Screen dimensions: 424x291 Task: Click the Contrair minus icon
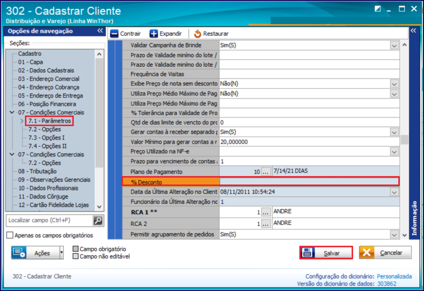point(114,34)
